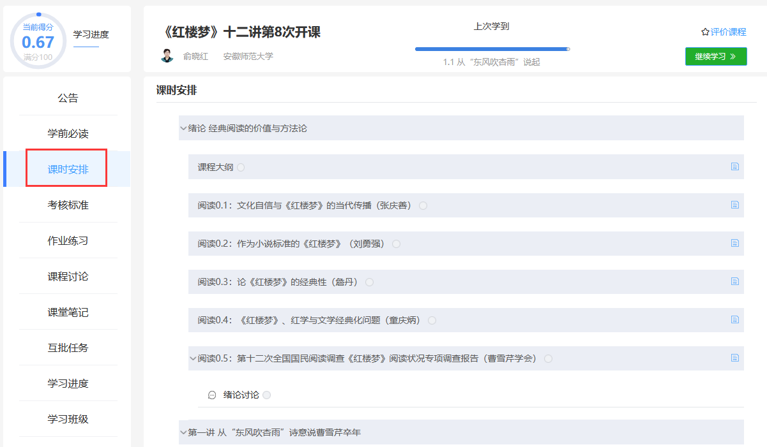
Task: Collapse 第一讲 从"东风吹杏雨" chapter
Action: tap(183, 432)
